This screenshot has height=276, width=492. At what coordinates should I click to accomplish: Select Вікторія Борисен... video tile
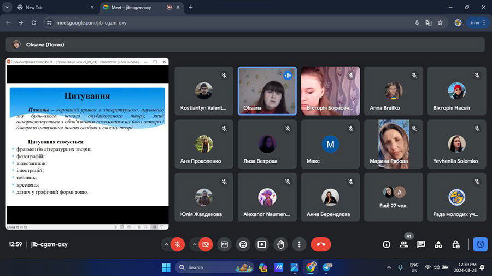(x=330, y=91)
